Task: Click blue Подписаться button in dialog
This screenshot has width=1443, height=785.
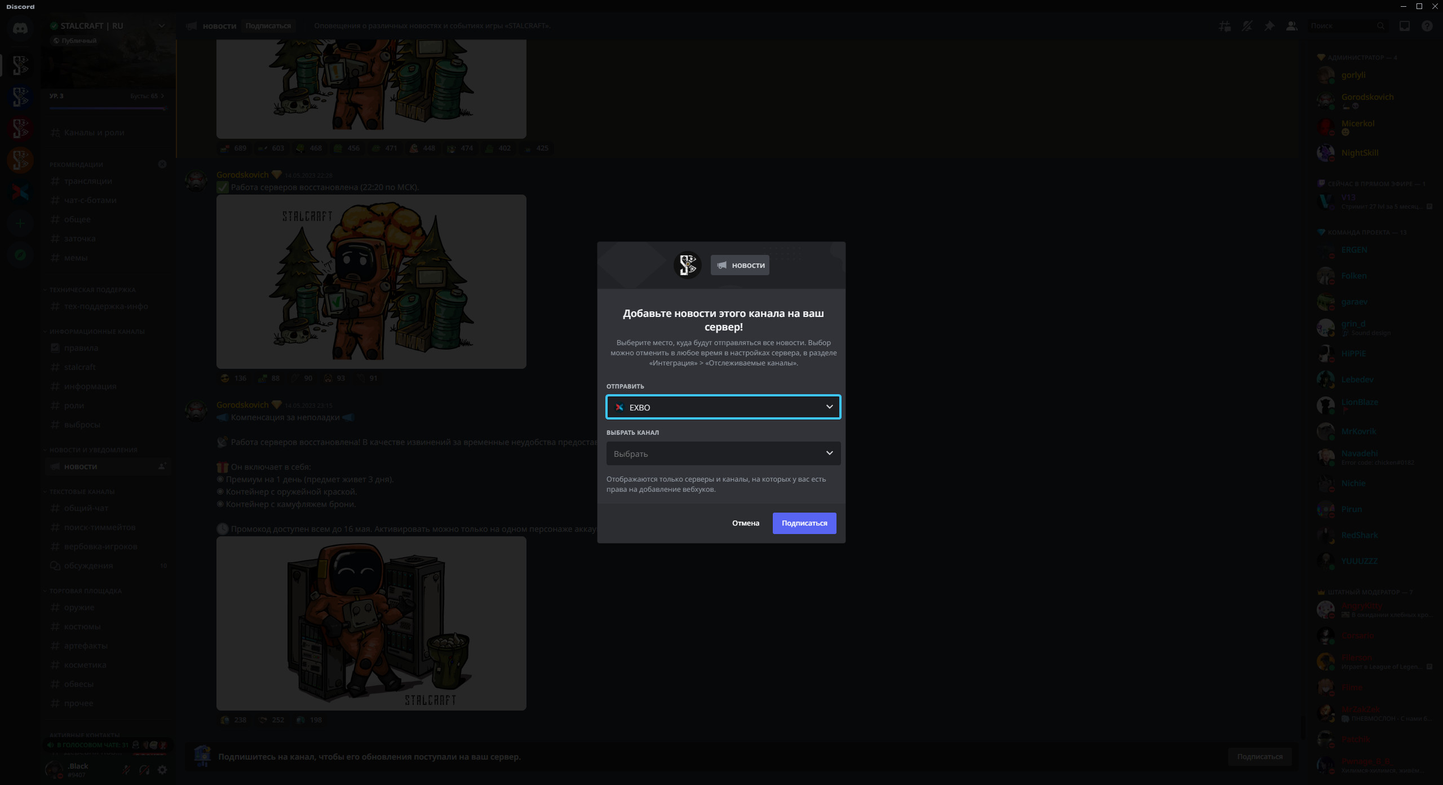Action: coord(804,523)
